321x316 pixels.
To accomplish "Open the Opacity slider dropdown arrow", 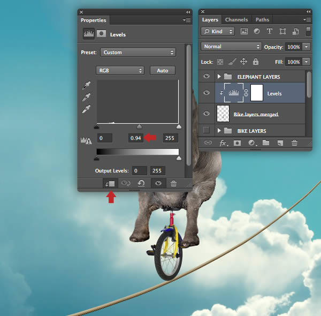I will 306,47.
